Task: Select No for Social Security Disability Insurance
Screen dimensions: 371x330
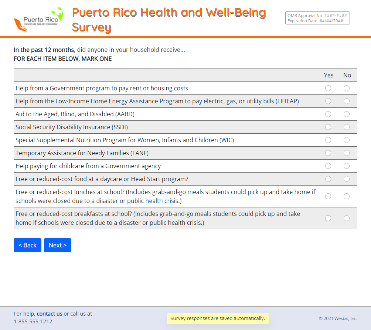Action: [x=347, y=127]
